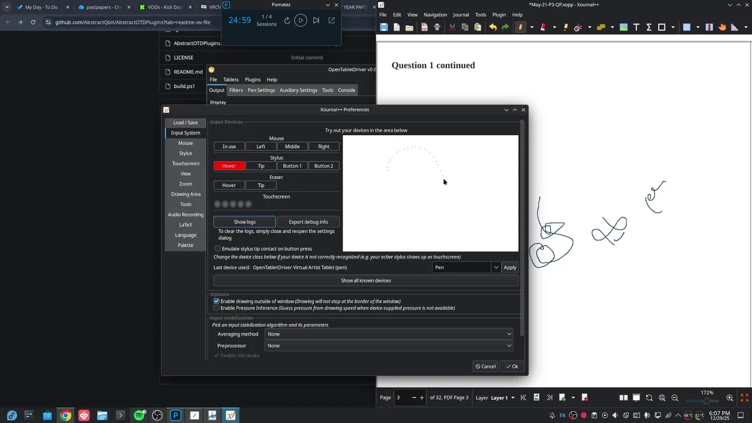Toggle paired pages view icon
The width and height of the screenshot is (752, 423).
pos(623,398)
